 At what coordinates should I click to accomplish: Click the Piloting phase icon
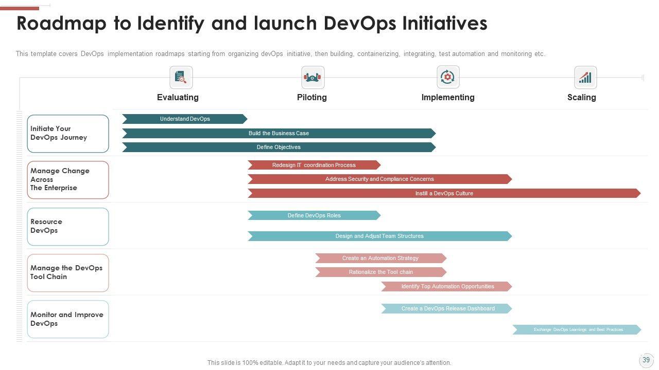313,78
